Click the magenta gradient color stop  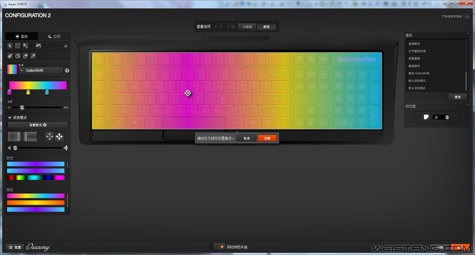click(9, 92)
